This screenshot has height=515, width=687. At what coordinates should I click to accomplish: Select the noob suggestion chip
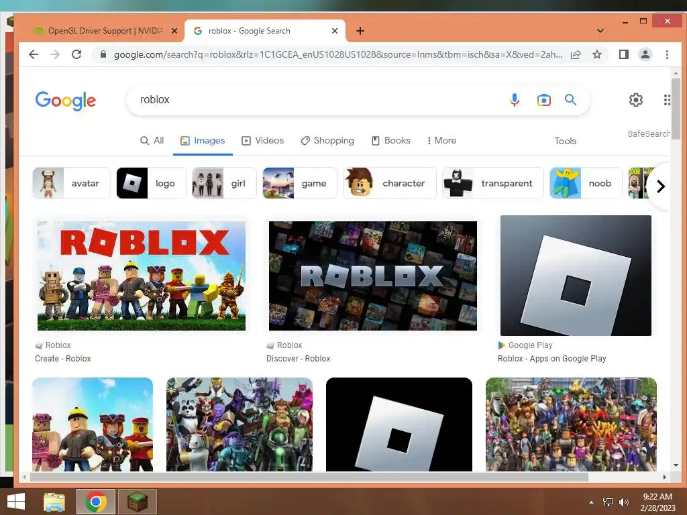click(586, 183)
